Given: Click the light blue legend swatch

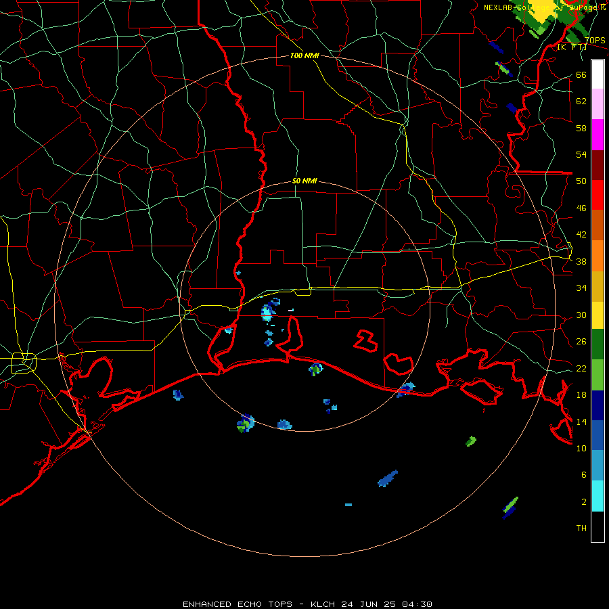Looking at the screenshot, I should [x=597, y=466].
